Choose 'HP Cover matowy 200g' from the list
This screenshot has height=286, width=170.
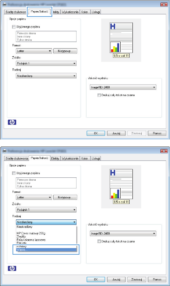[x=31, y=233]
